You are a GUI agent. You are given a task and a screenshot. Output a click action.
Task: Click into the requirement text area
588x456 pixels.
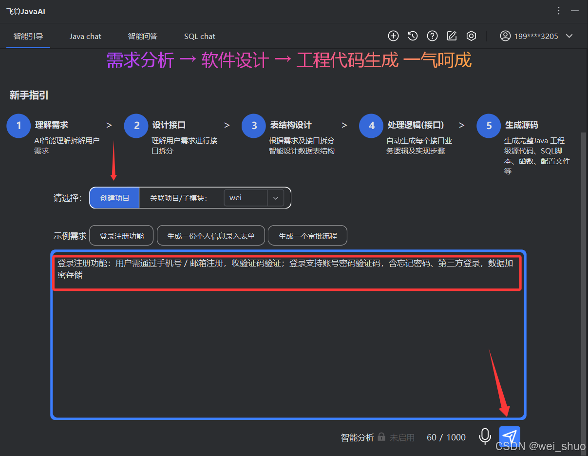click(288, 335)
